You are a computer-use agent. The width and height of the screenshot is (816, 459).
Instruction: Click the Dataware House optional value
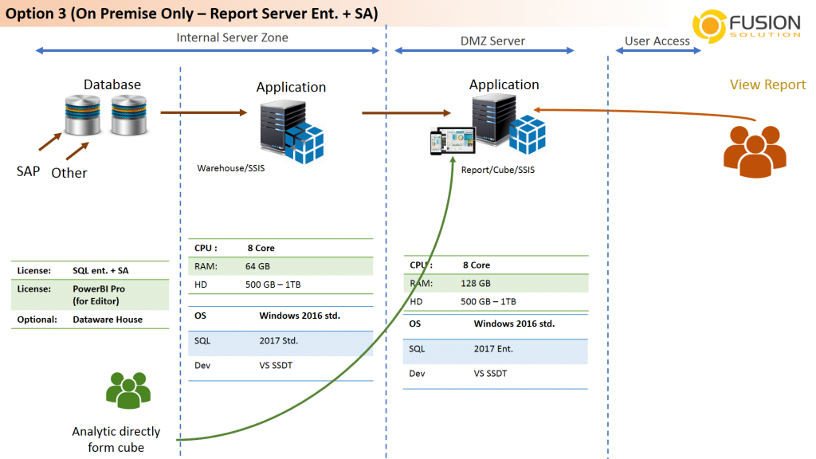tap(108, 320)
